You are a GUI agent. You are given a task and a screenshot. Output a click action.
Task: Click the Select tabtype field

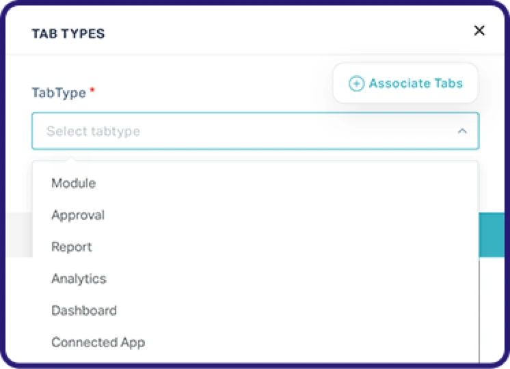click(246, 131)
